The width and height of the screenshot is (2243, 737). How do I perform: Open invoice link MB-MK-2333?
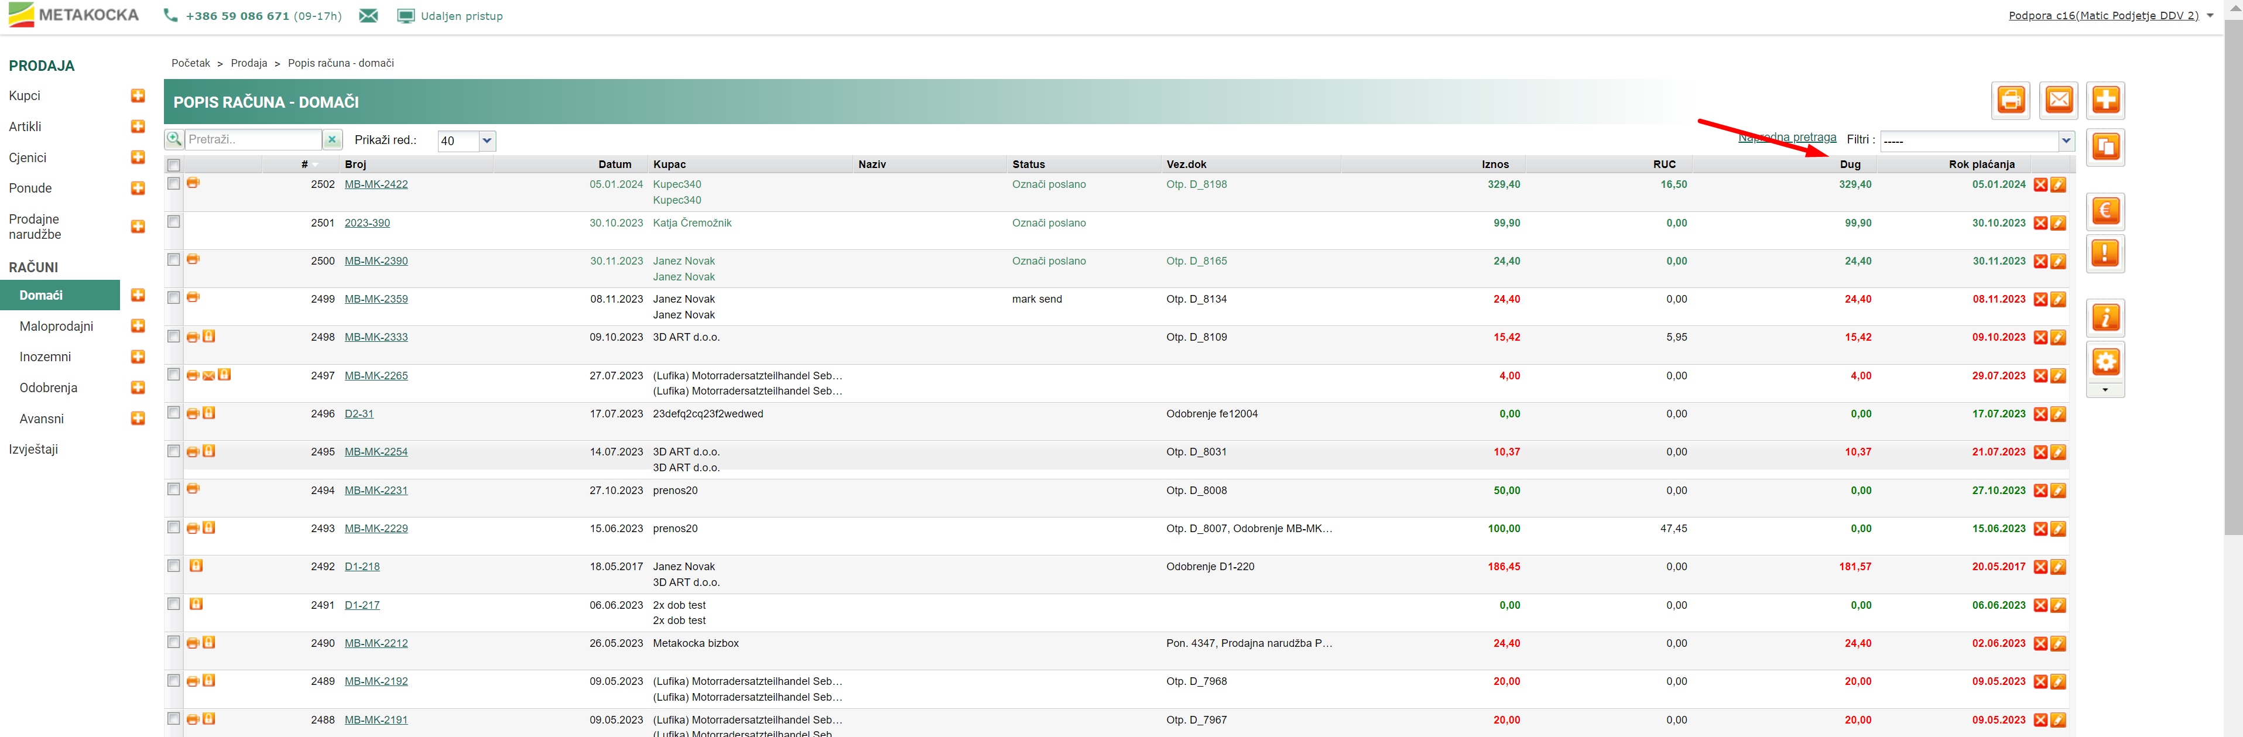click(375, 338)
